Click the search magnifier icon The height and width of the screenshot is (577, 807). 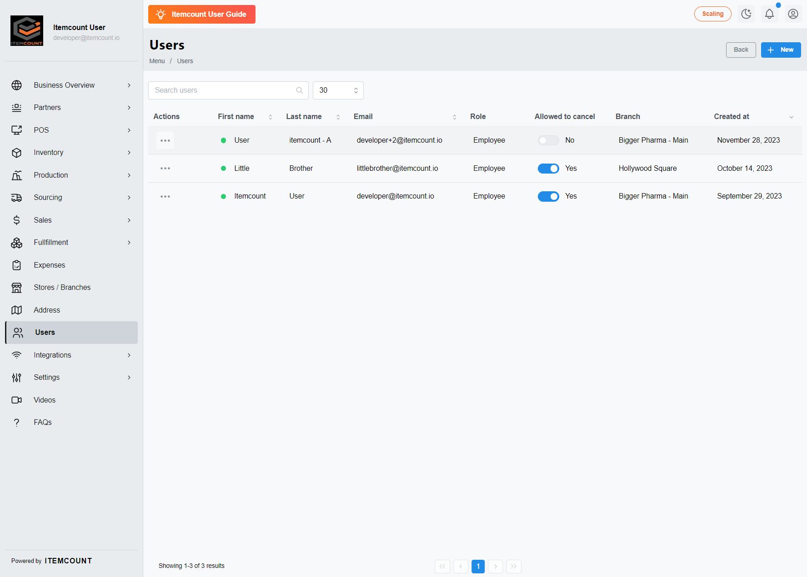tap(300, 90)
